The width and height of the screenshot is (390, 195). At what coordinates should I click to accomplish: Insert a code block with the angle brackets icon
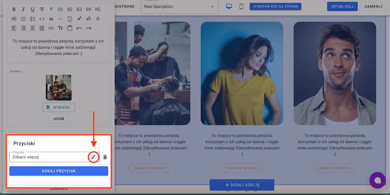pos(42,19)
